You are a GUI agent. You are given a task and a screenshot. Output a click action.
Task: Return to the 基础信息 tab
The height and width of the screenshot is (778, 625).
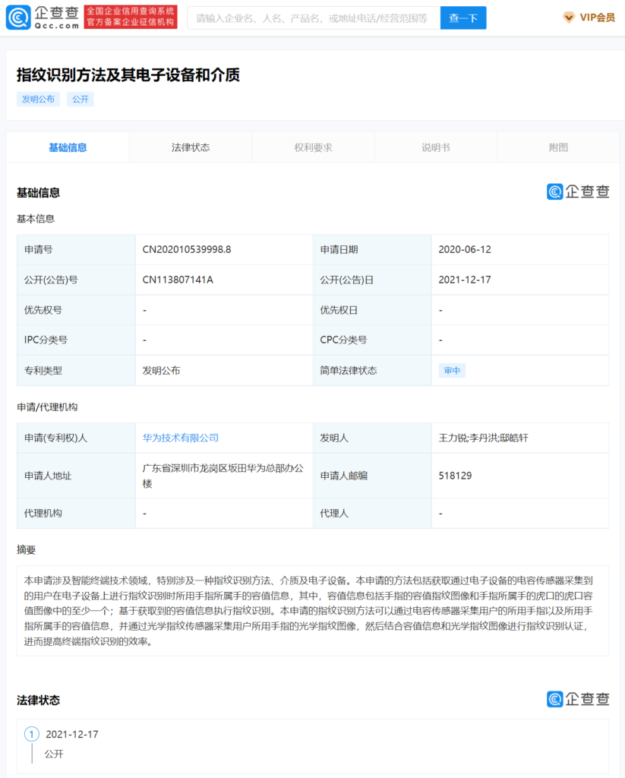(x=67, y=147)
